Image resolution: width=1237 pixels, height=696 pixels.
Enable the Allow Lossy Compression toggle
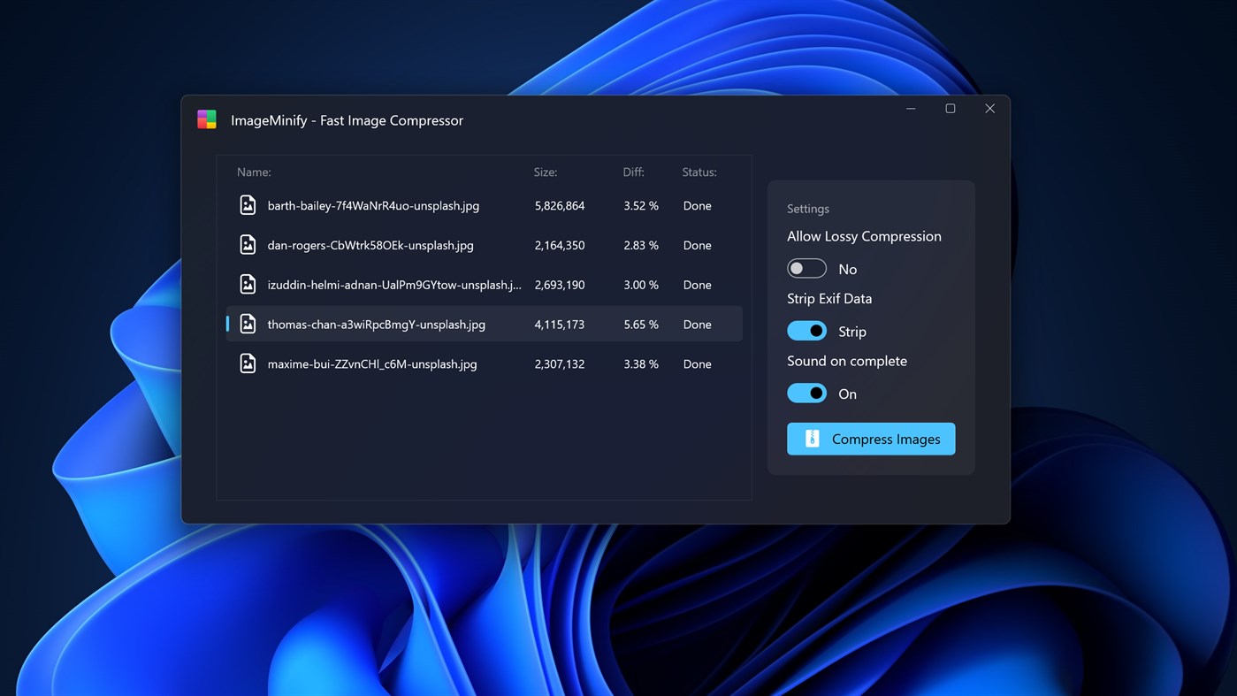[806, 267]
